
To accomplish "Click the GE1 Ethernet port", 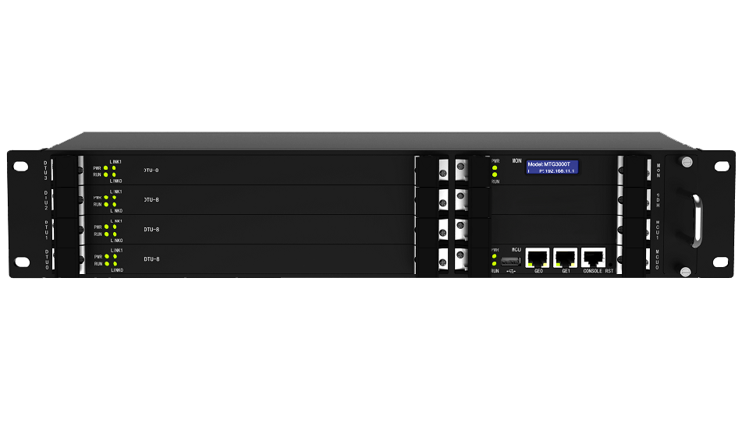I will pyautogui.click(x=565, y=258).
